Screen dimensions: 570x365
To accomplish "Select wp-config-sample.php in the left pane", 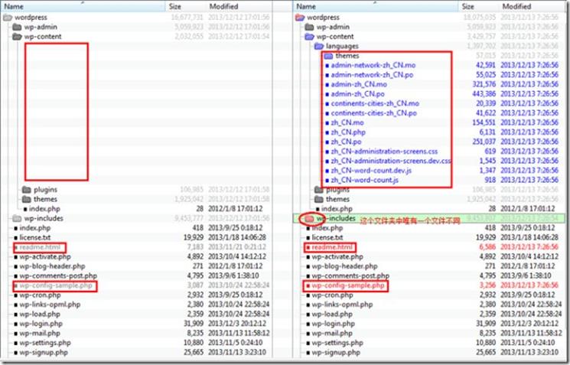I will [x=56, y=285].
